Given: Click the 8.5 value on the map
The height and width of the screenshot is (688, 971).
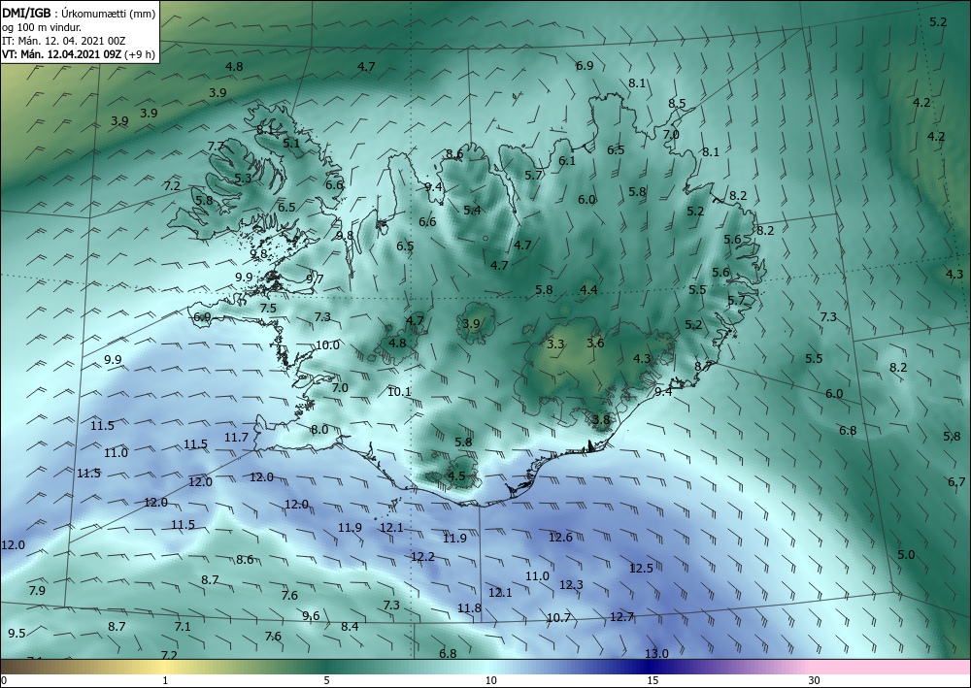Looking at the screenshot, I should (677, 103).
